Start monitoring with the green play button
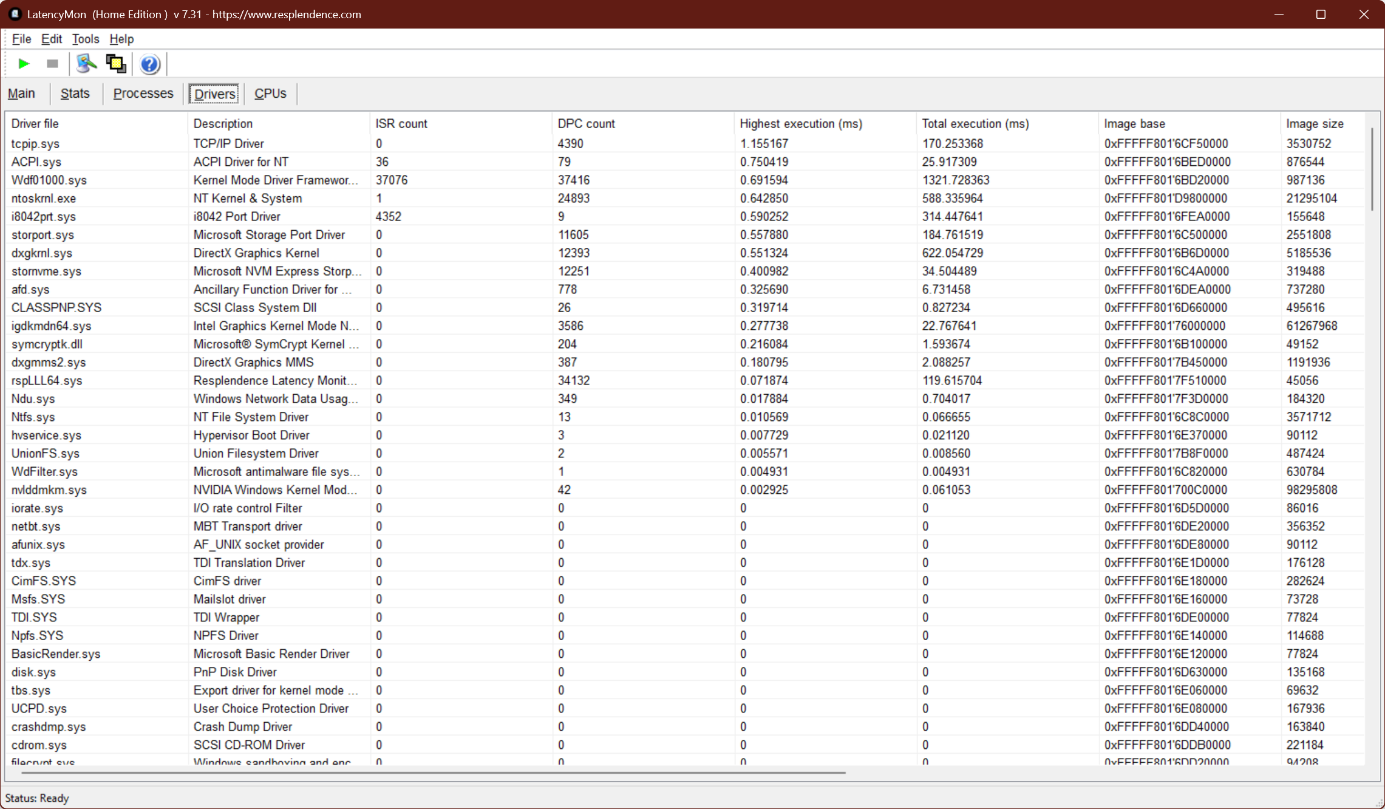The width and height of the screenshot is (1385, 809). click(24, 64)
